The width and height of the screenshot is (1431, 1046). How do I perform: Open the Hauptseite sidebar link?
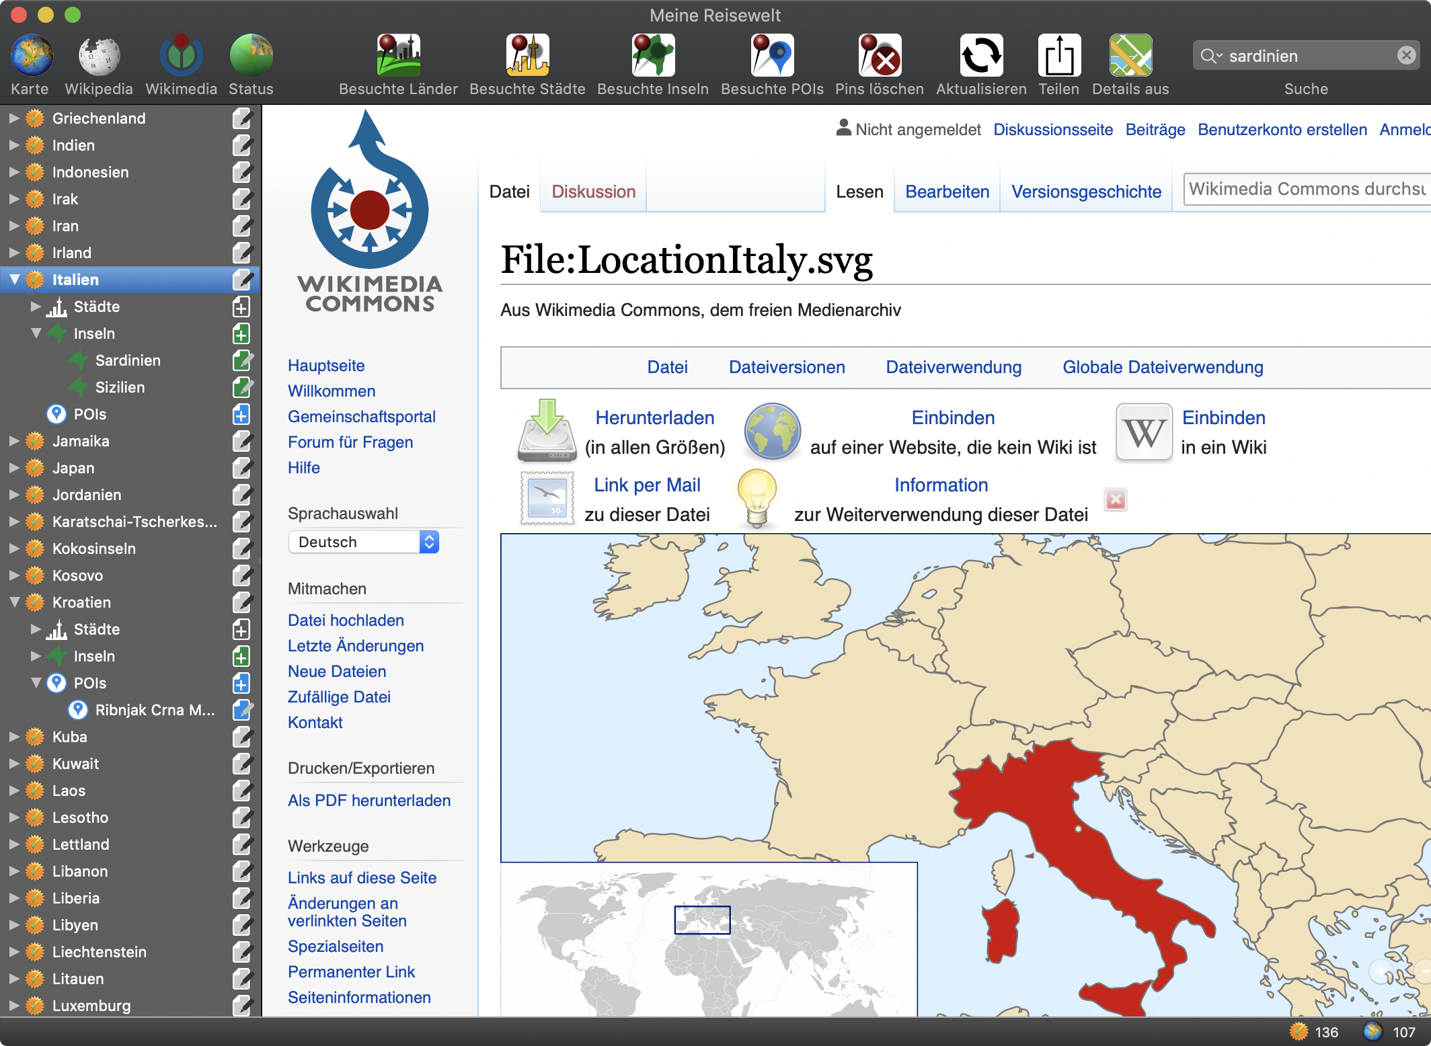click(x=326, y=366)
